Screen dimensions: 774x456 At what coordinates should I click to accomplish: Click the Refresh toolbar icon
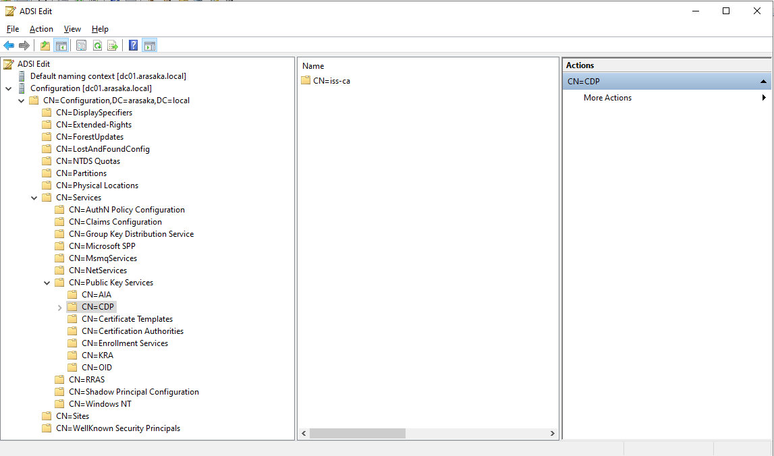(x=97, y=45)
